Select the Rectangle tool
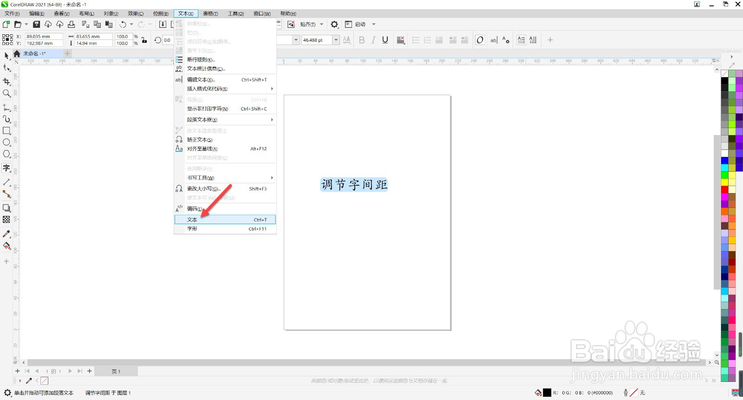This screenshot has width=743, height=400. click(x=7, y=131)
